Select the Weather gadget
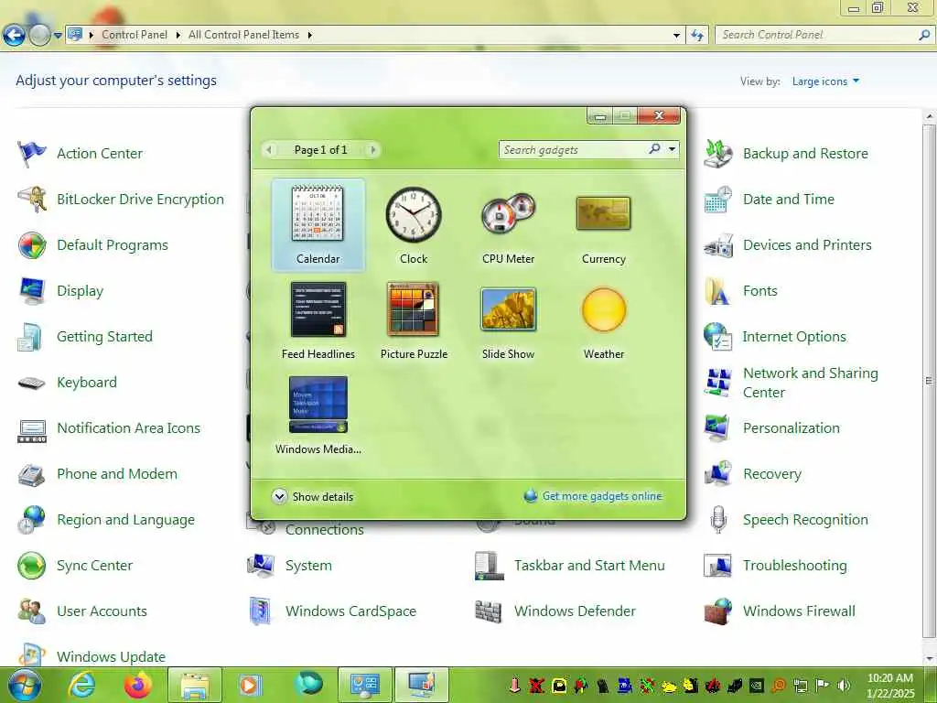 click(604, 320)
